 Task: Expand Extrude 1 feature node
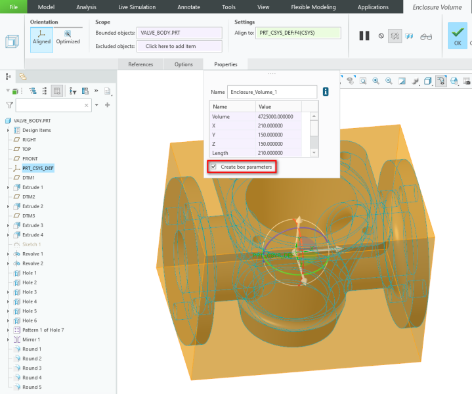pyautogui.click(x=8, y=187)
